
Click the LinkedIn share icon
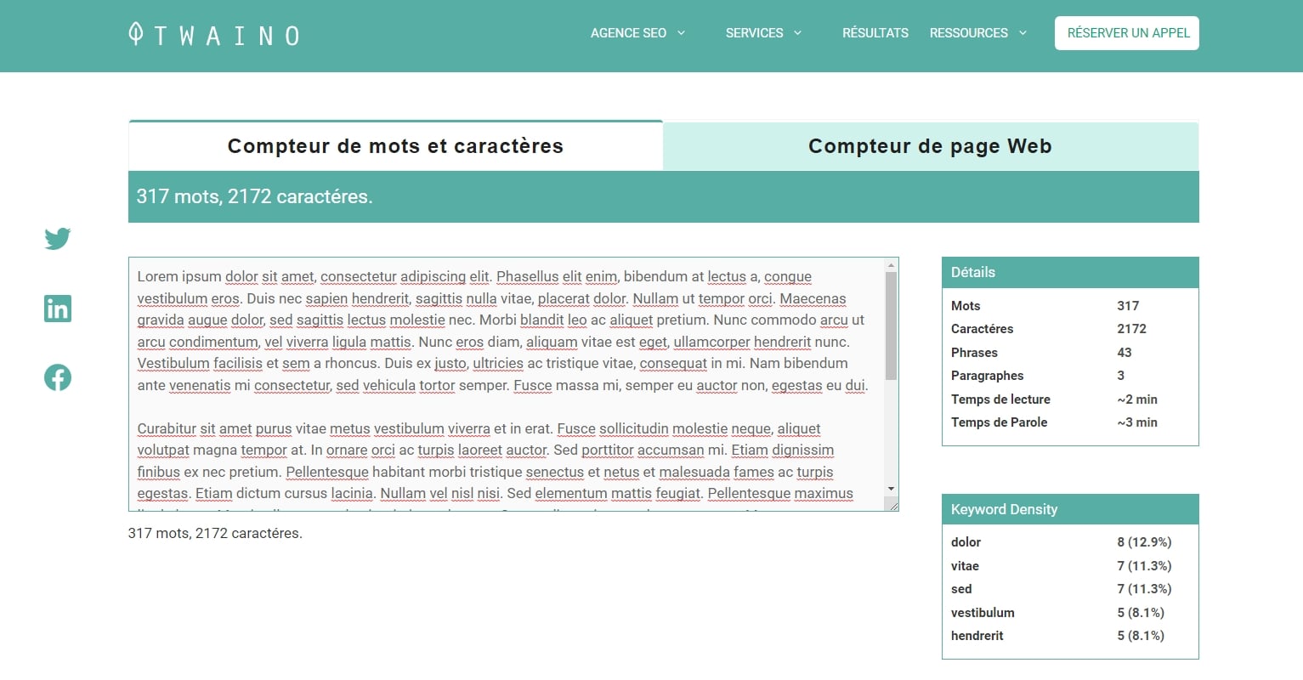57,309
